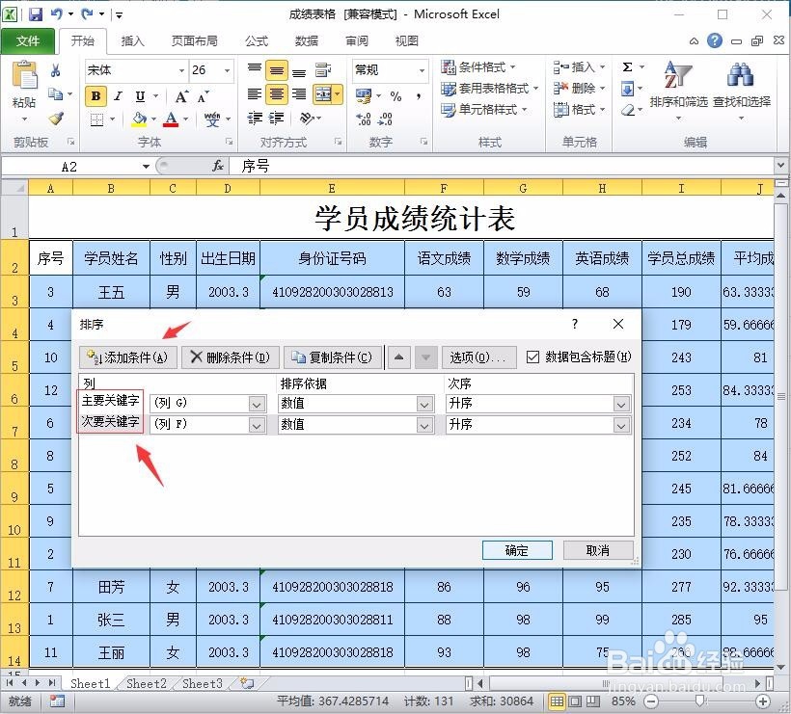Decrease font size with small A icon

click(x=203, y=96)
